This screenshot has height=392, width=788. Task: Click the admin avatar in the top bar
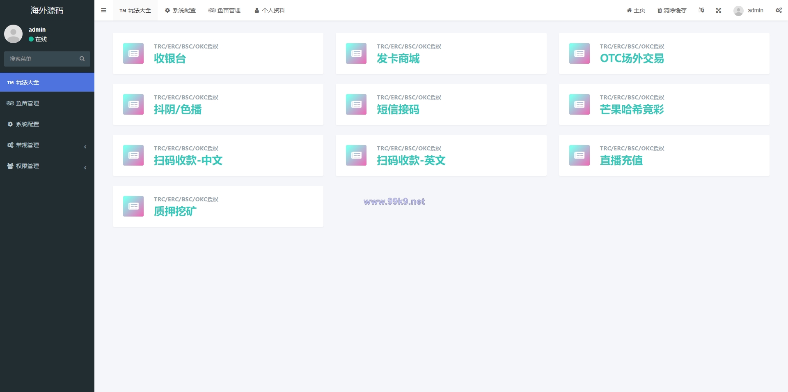tap(738, 11)
